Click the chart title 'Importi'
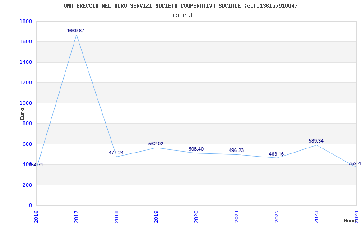 tap(180, 15)
